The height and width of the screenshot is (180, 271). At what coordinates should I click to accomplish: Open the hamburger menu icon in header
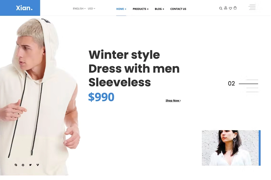click(252, 7)
